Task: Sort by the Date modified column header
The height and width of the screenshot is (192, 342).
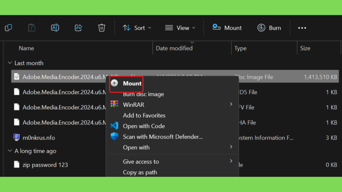Action: coord(174,48)
